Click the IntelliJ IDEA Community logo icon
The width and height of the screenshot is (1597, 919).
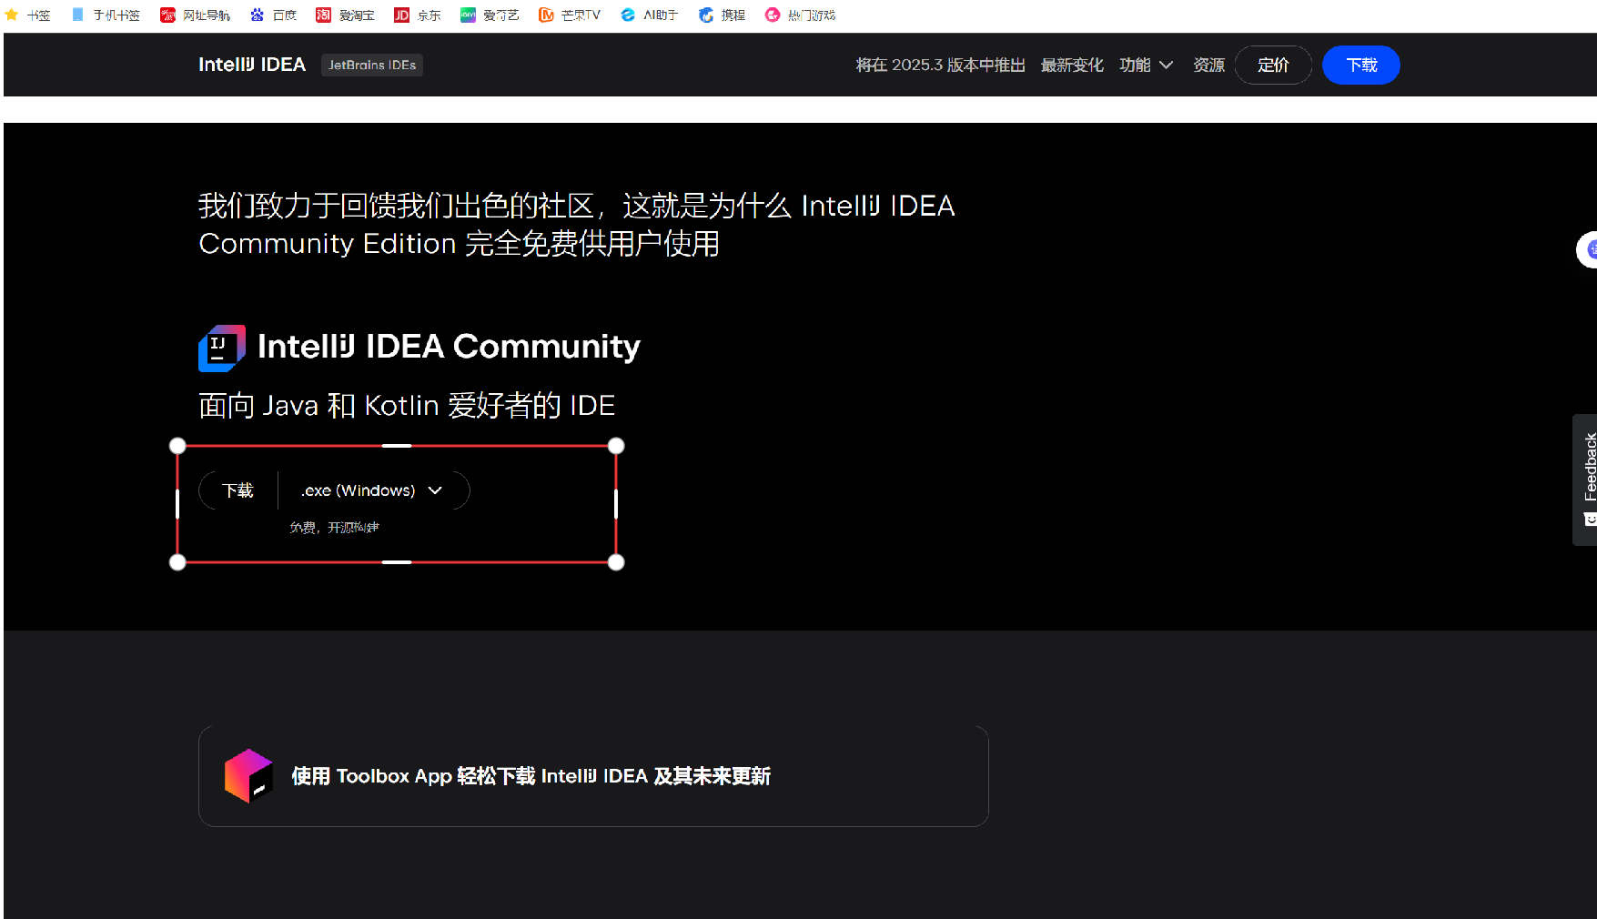pyautogui.click(x=222, y=348)
